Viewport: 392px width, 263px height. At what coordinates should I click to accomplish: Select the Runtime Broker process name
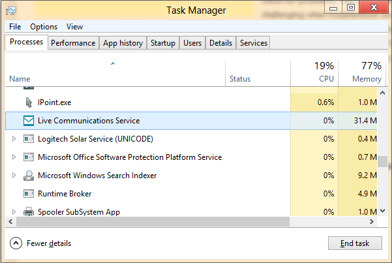click(65, 194)
